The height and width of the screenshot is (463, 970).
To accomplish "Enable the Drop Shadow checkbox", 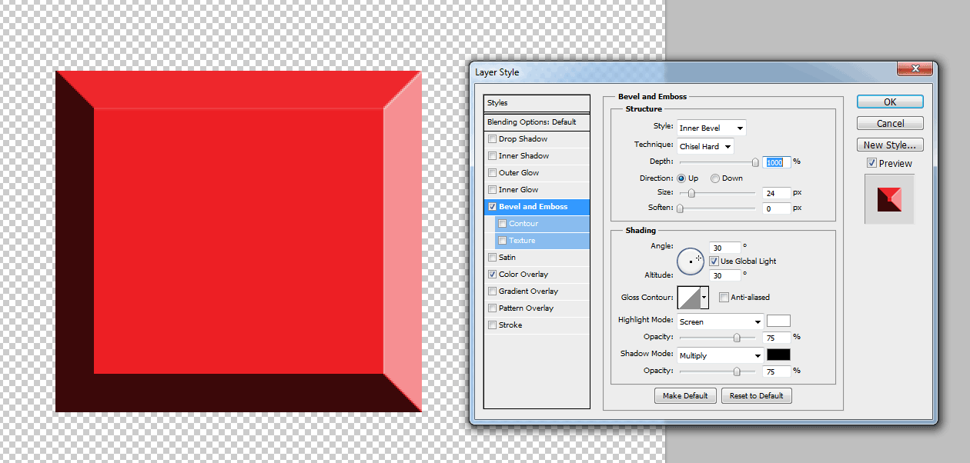I will click(492, 139).
